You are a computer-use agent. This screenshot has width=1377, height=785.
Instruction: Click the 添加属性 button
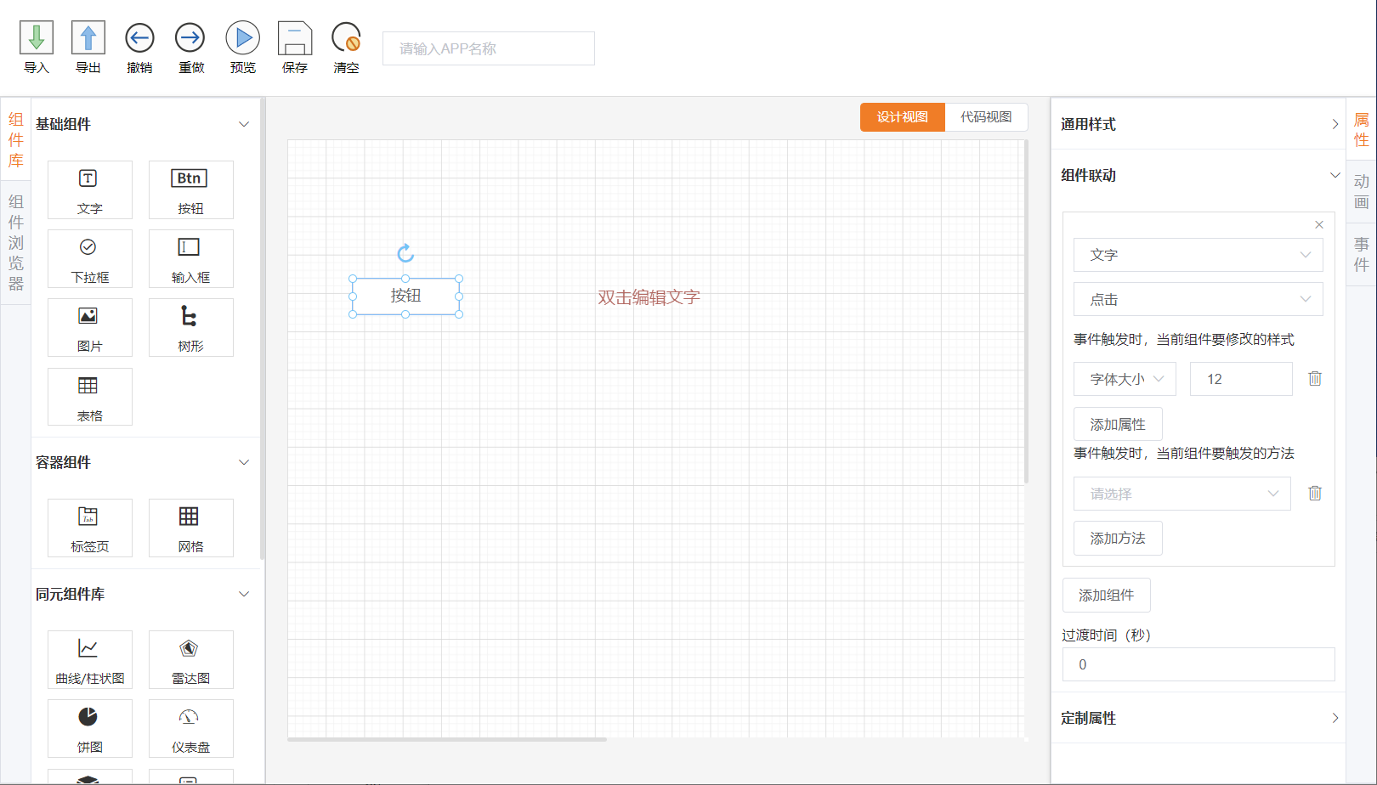click(1118, 424)
